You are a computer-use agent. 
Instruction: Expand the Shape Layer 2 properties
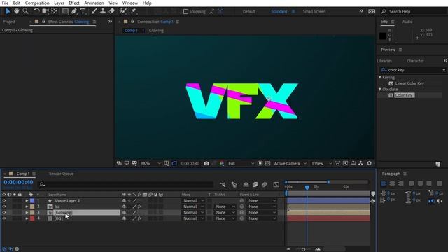pyautogui.click(x=27, y=201)
